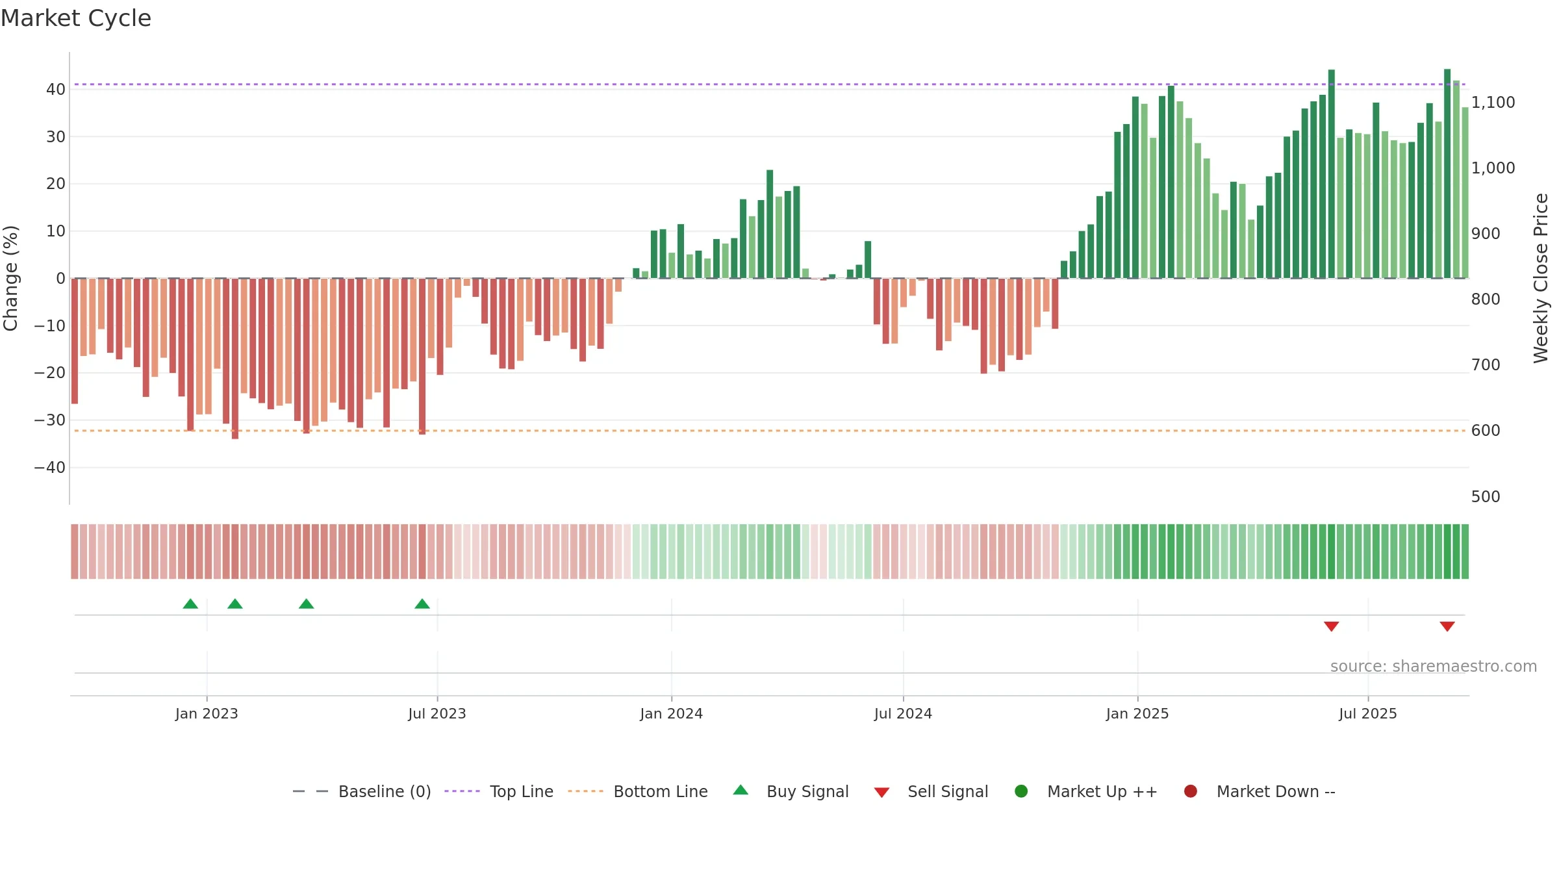This screenshot has width=1559, height=877.
Task: Click the Jan 2024 axis label
Action: [671, 713]
